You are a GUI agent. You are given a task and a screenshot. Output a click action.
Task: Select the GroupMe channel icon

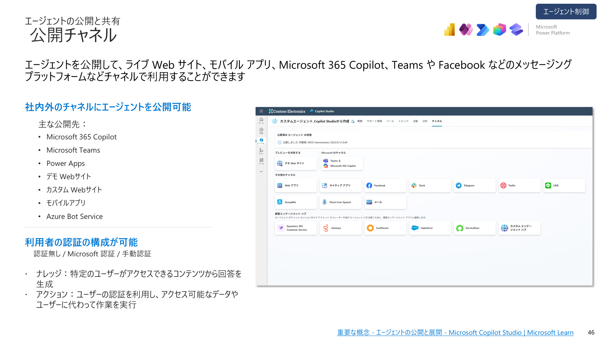point(280,202)
